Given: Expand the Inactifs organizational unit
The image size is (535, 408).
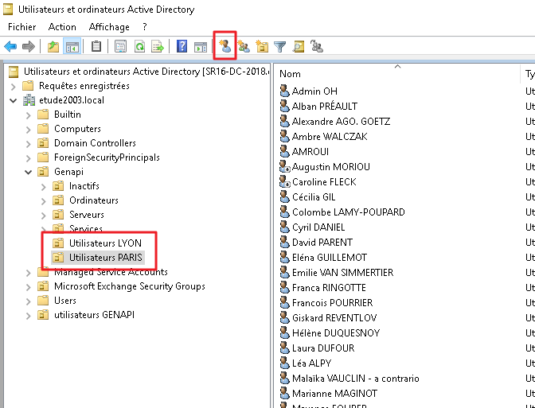Looking at the screenshot, I should click(x=43, y=187).
